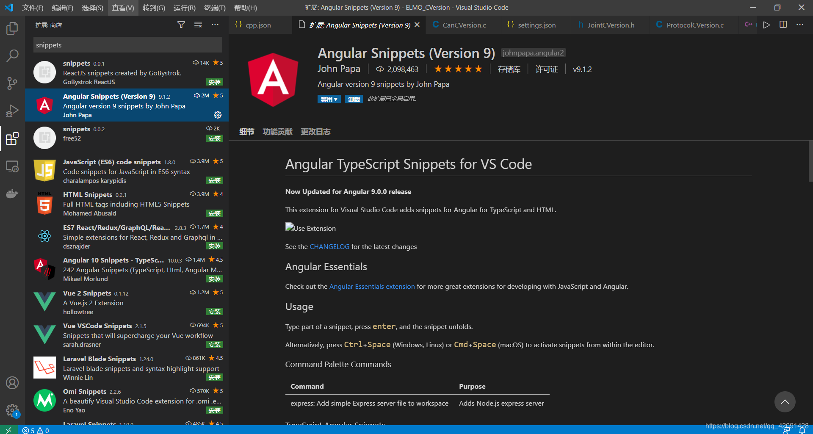This screenshot has width=813, height=434.
Task: Open the 帮助(H) menu
Action: tap(246, 8)
